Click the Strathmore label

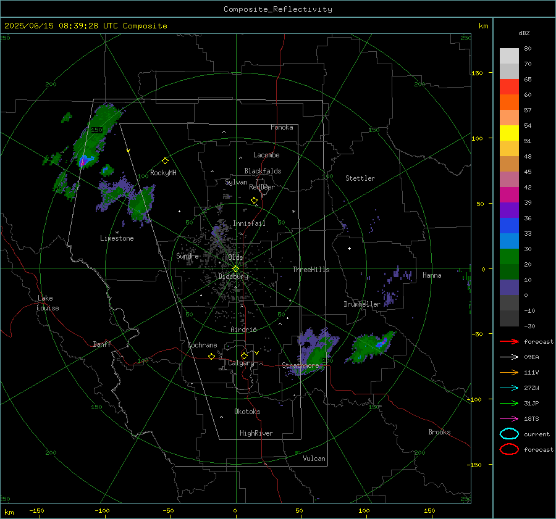click(x=300, y=365)
